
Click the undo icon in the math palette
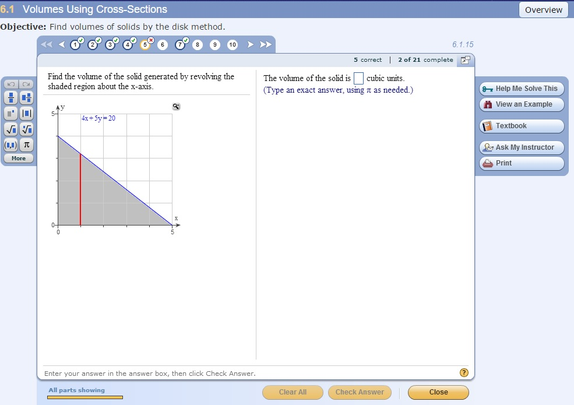10,85
